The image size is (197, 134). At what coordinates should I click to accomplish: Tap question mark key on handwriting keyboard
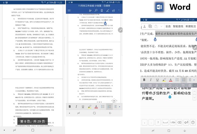click(x=158, y=122)
